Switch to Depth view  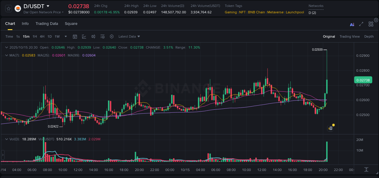[369, 36]
